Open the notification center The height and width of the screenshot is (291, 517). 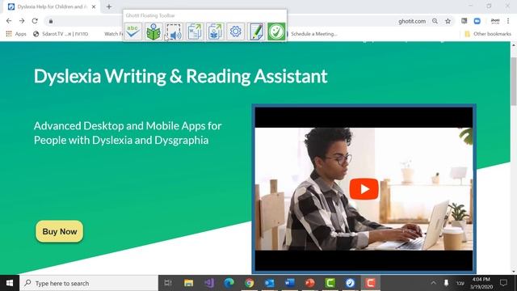pyautogui.click(x=503, y=283)
